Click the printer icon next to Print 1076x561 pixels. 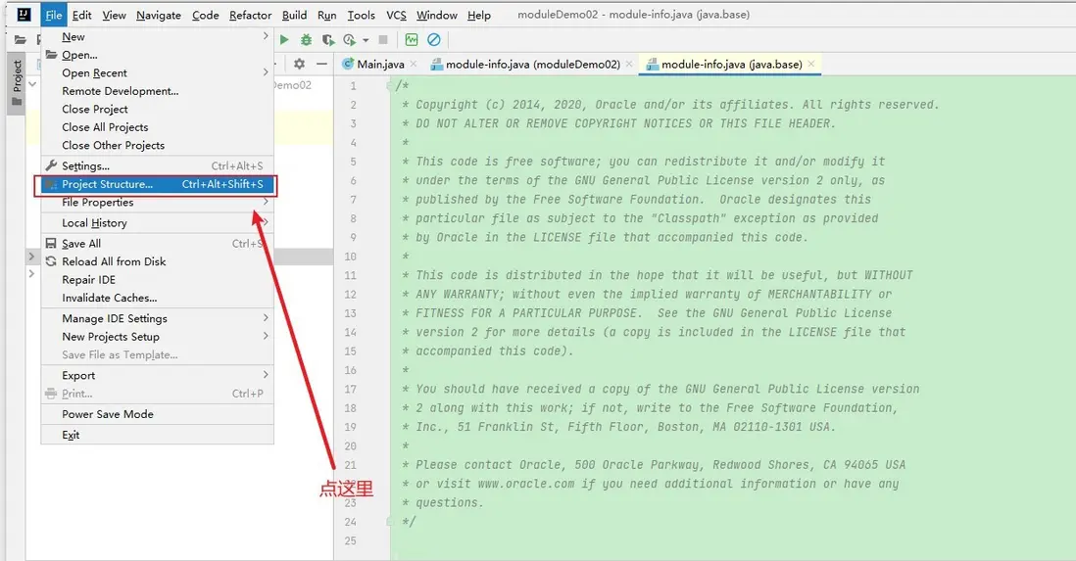(51, 393)
